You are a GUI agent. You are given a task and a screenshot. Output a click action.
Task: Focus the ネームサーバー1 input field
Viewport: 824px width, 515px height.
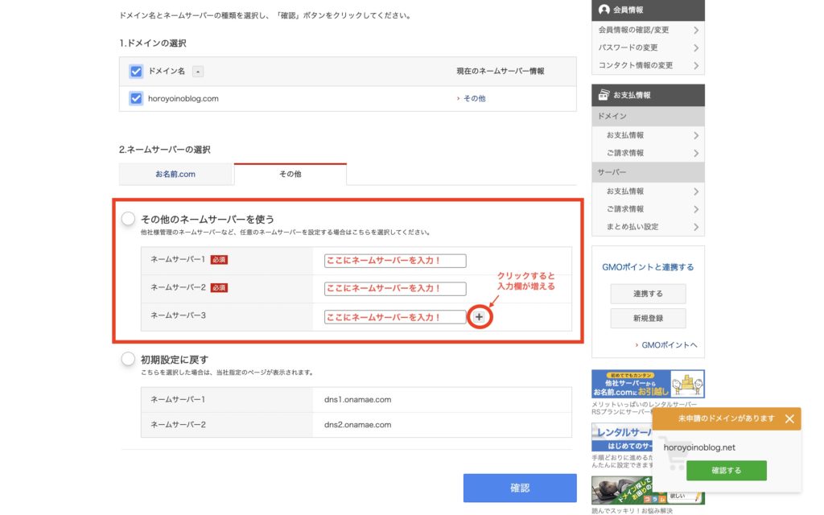[x=395, y=261]
